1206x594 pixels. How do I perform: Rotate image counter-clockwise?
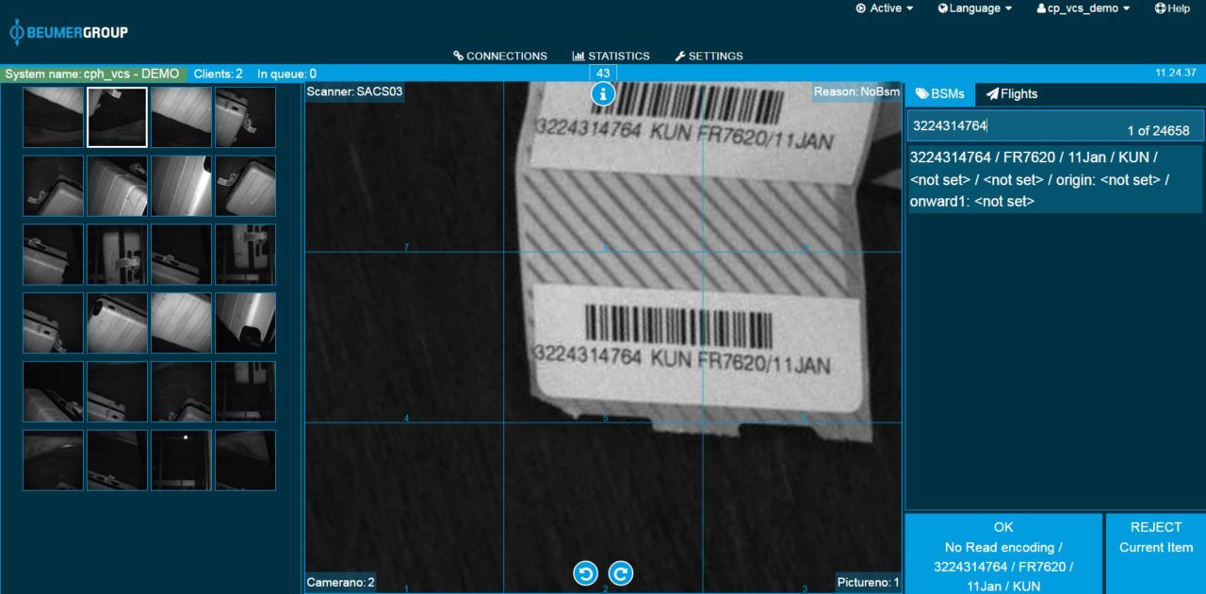pos(585,573)
